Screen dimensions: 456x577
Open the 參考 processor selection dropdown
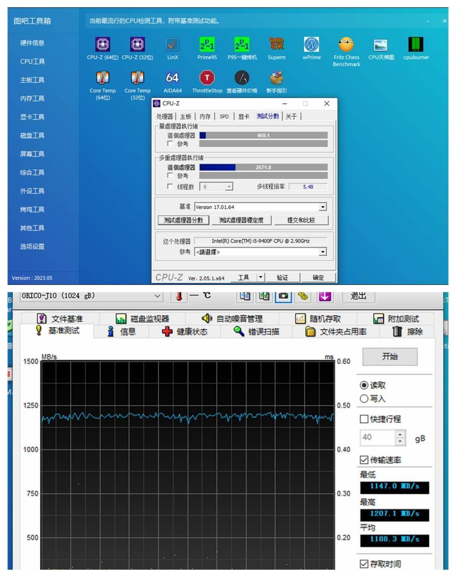pyautogui.click(x=323, y=252)
